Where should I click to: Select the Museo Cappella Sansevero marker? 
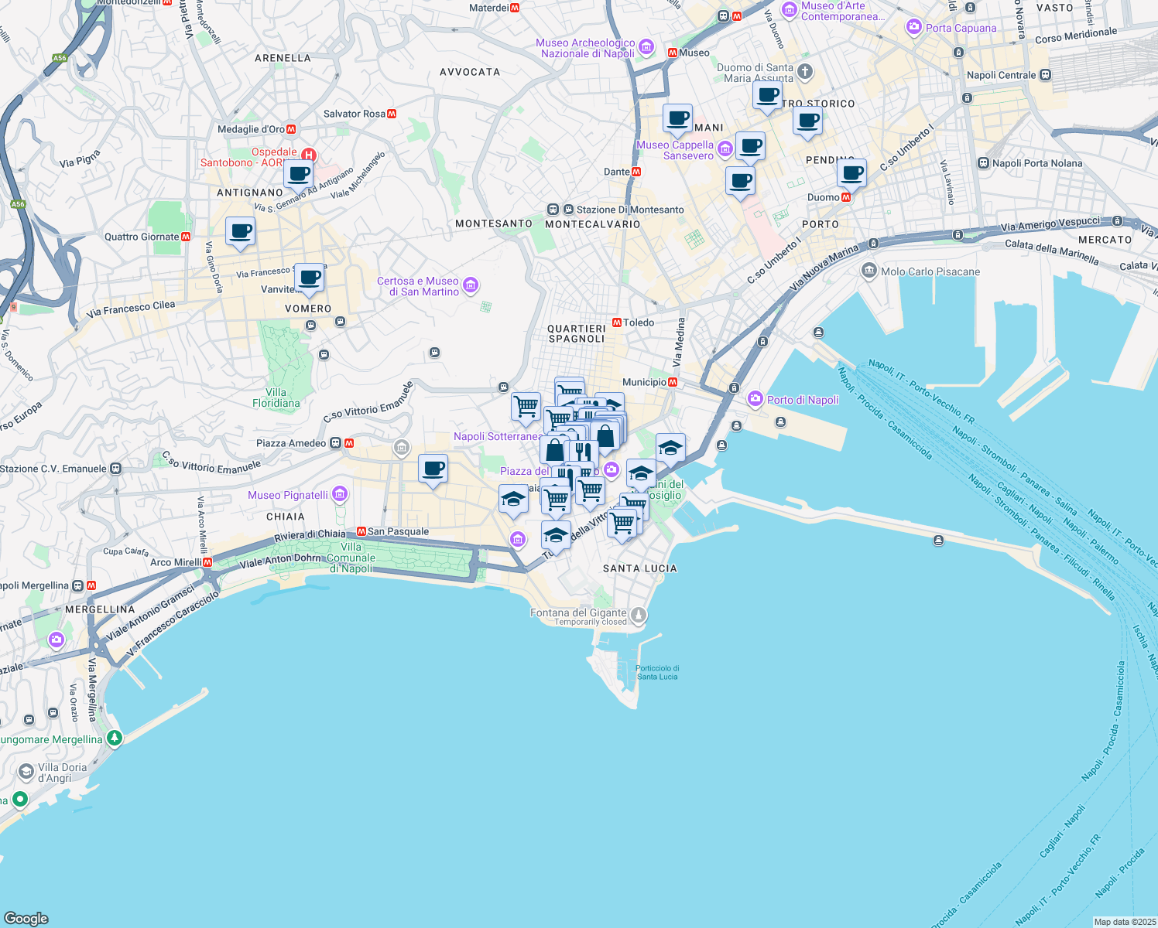click(x=725, y=148)
